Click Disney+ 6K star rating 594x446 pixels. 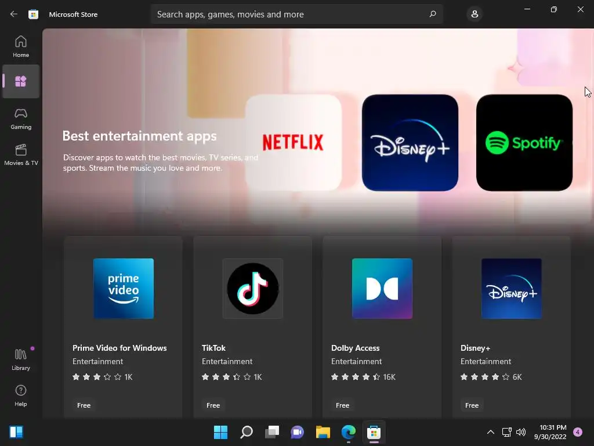491,376
